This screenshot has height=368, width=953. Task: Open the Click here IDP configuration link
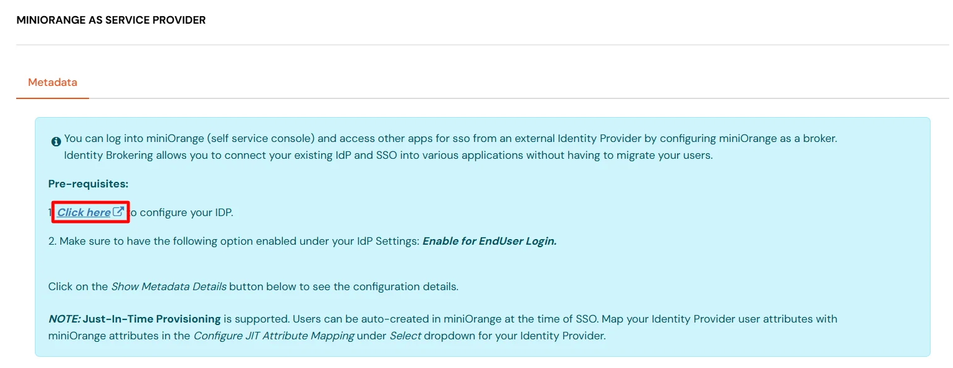click(83, 212)
